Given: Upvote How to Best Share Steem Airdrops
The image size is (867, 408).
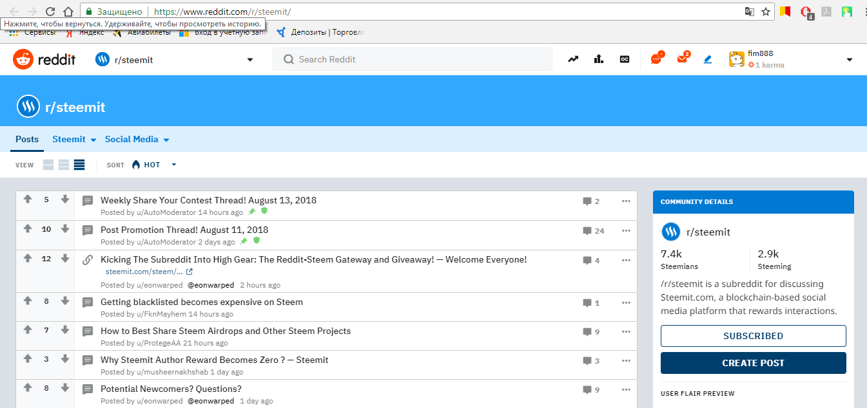Looking at the screenshot, I should pyautogui.click(x=28, y=329).
